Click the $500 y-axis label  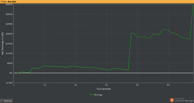point(10,63)
